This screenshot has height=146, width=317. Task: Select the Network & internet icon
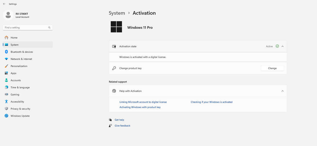(x=6, y=59)
